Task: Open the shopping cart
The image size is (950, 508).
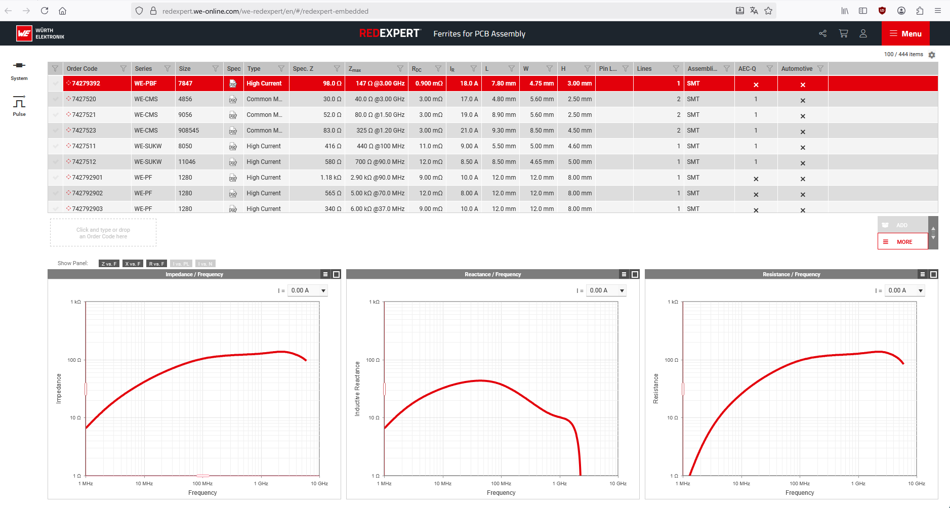Action: click(x=843, y=33)
